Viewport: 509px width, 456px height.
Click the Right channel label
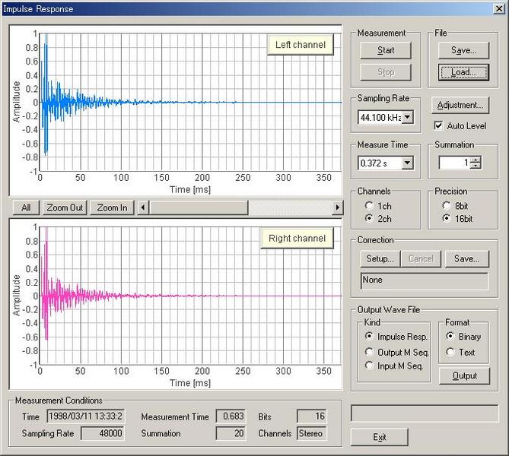[297, 239]
